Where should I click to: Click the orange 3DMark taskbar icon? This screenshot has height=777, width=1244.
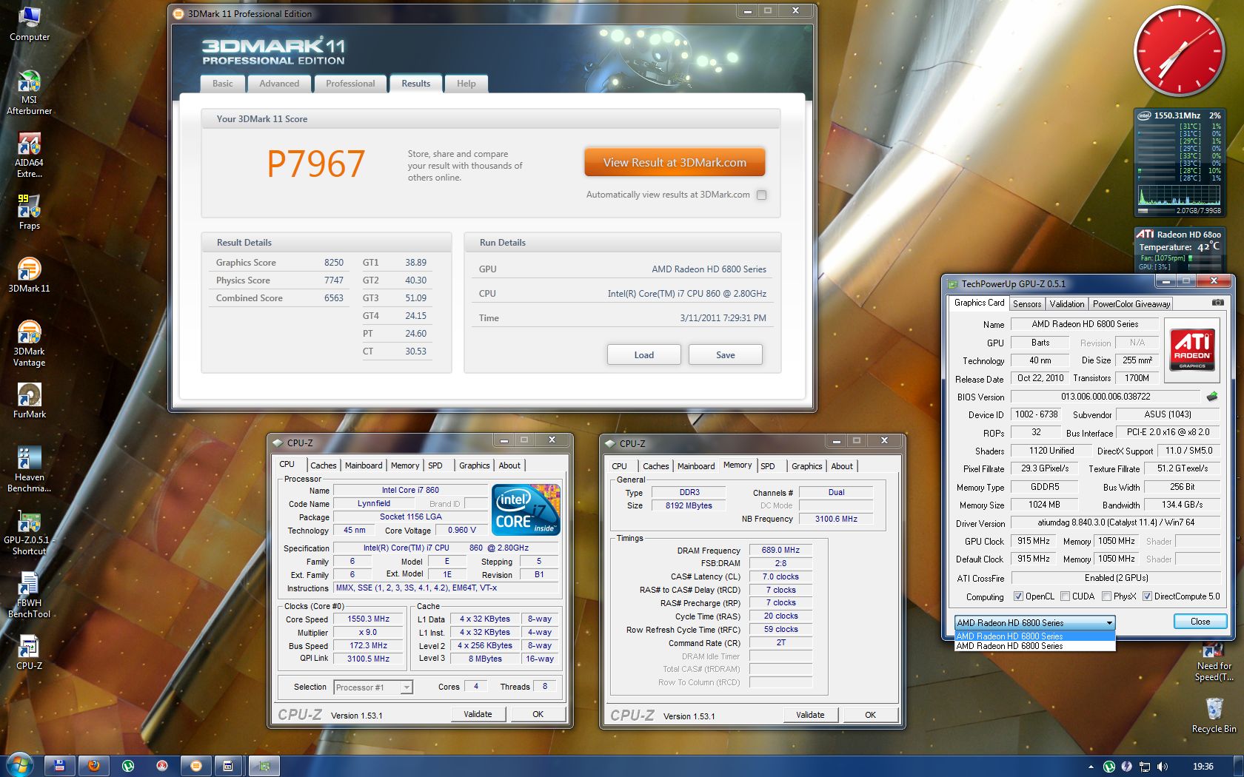(x=196, y=766)
